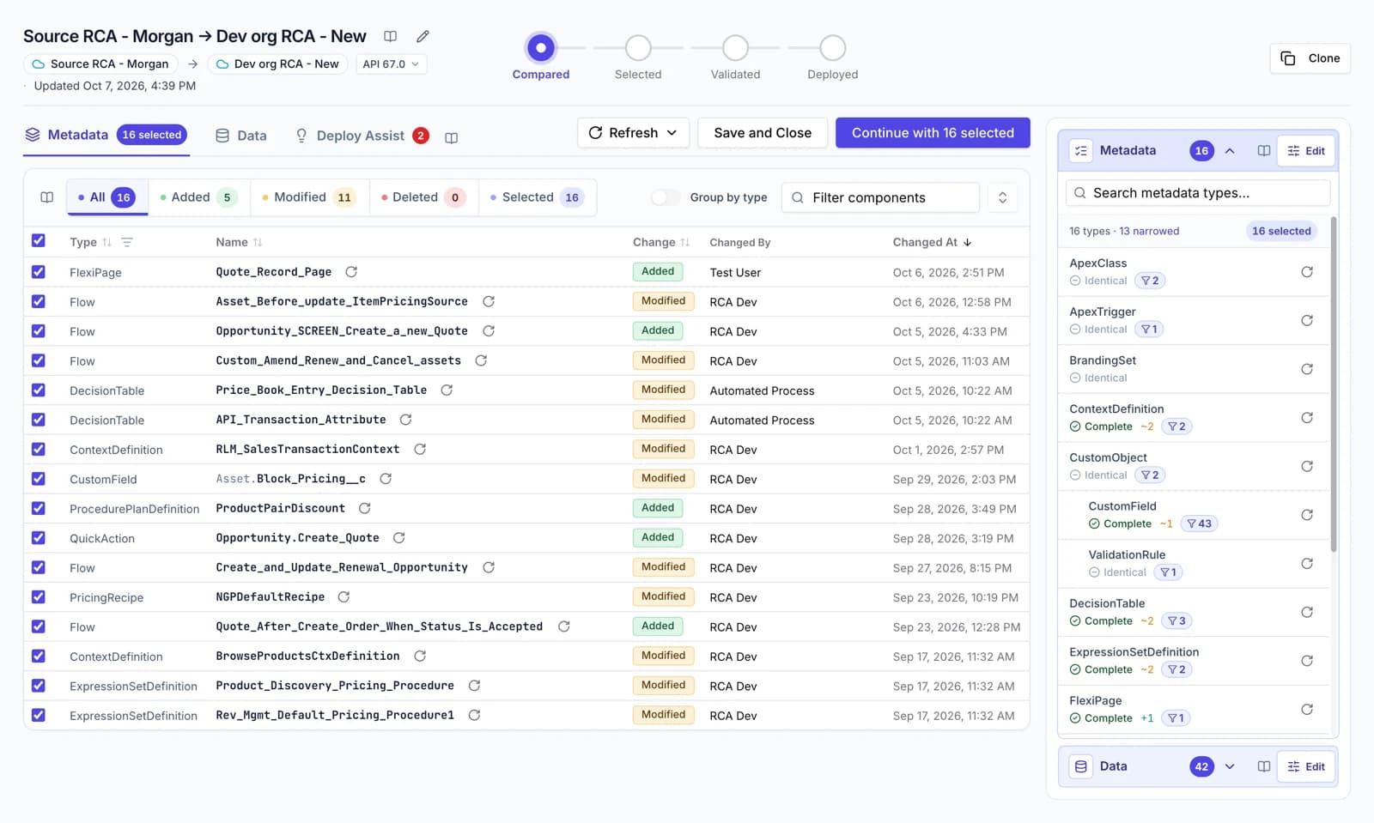Show only Added components tab
Viewport: 1374px width, 823px height.
(x=199, y=197)
